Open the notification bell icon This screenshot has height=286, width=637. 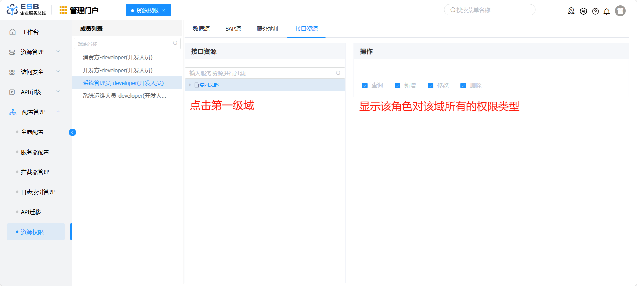pyautogui.click(x=607, y=11)
